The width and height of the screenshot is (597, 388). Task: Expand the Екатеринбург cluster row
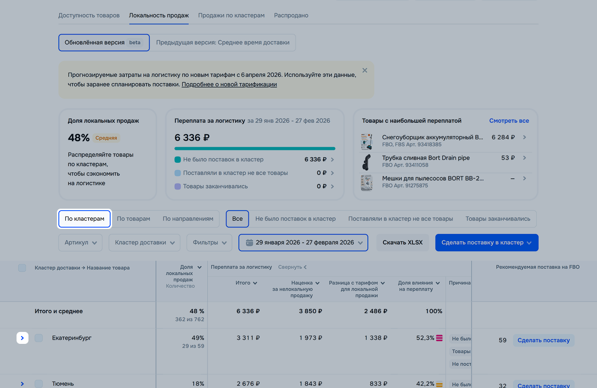coord(23,338)
